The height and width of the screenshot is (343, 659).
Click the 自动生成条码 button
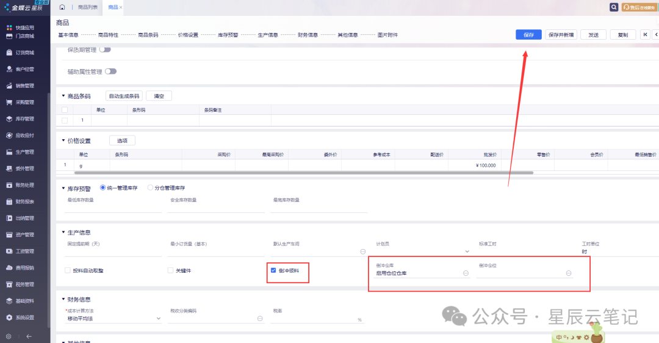[124, 96]
